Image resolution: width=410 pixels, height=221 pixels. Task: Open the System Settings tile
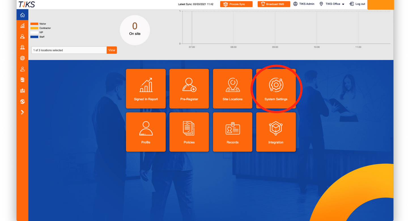(276, 88)
